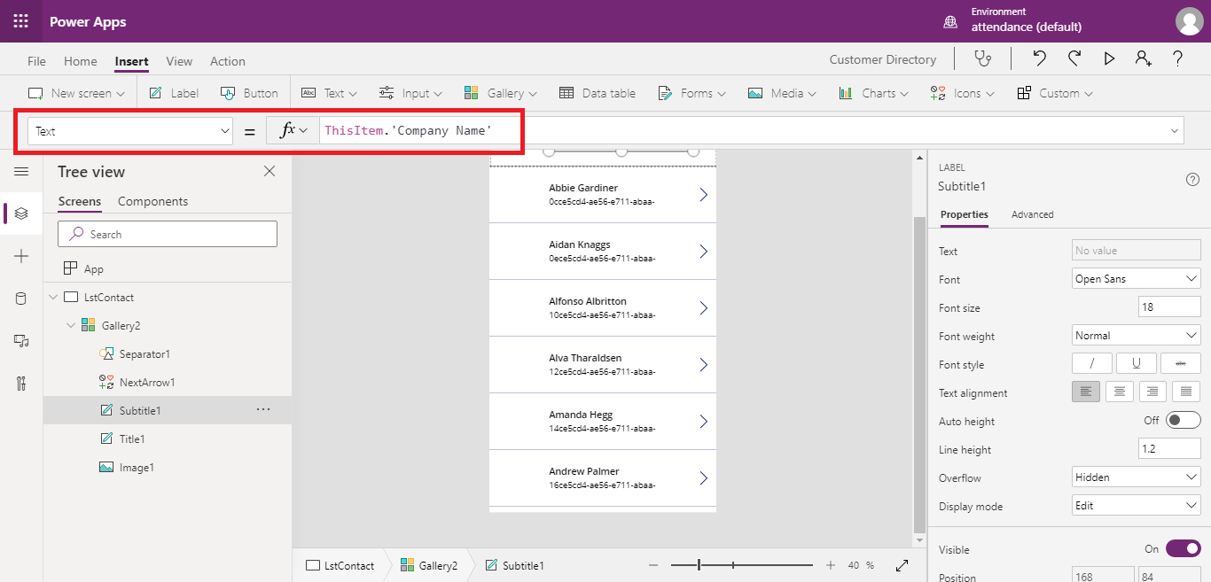The height and width of the screenshot is (582, 1211).
Task: Open the Display mode dropdown
Action: point(1136,505)
